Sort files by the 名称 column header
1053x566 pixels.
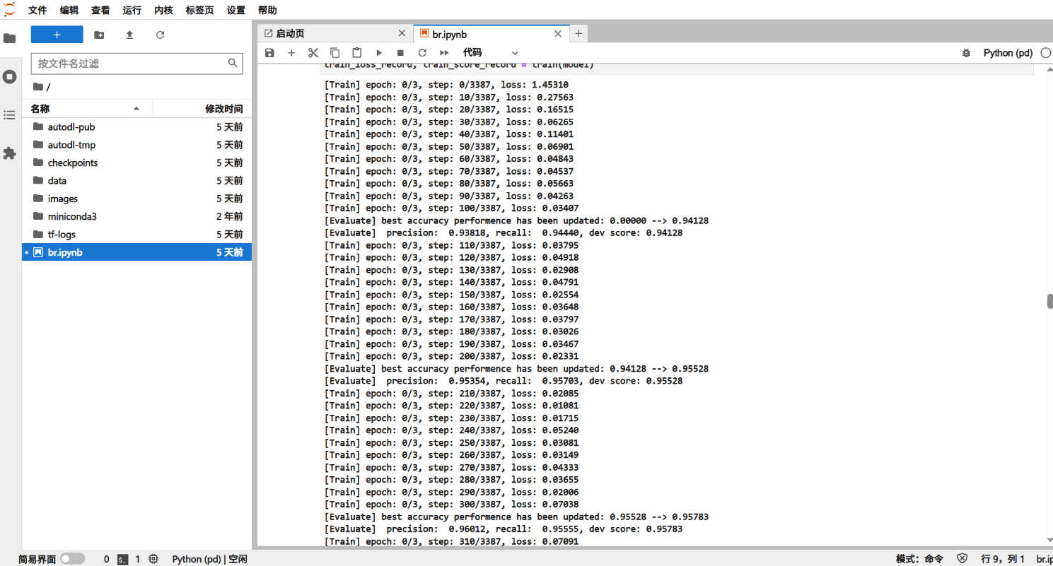click(x=87, y=109)
